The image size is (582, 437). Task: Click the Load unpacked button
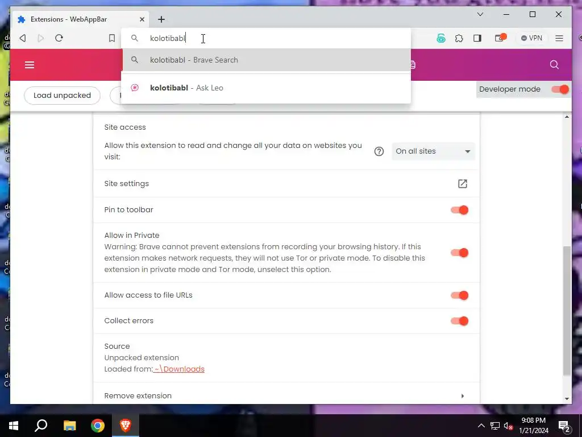coord(63,96)
